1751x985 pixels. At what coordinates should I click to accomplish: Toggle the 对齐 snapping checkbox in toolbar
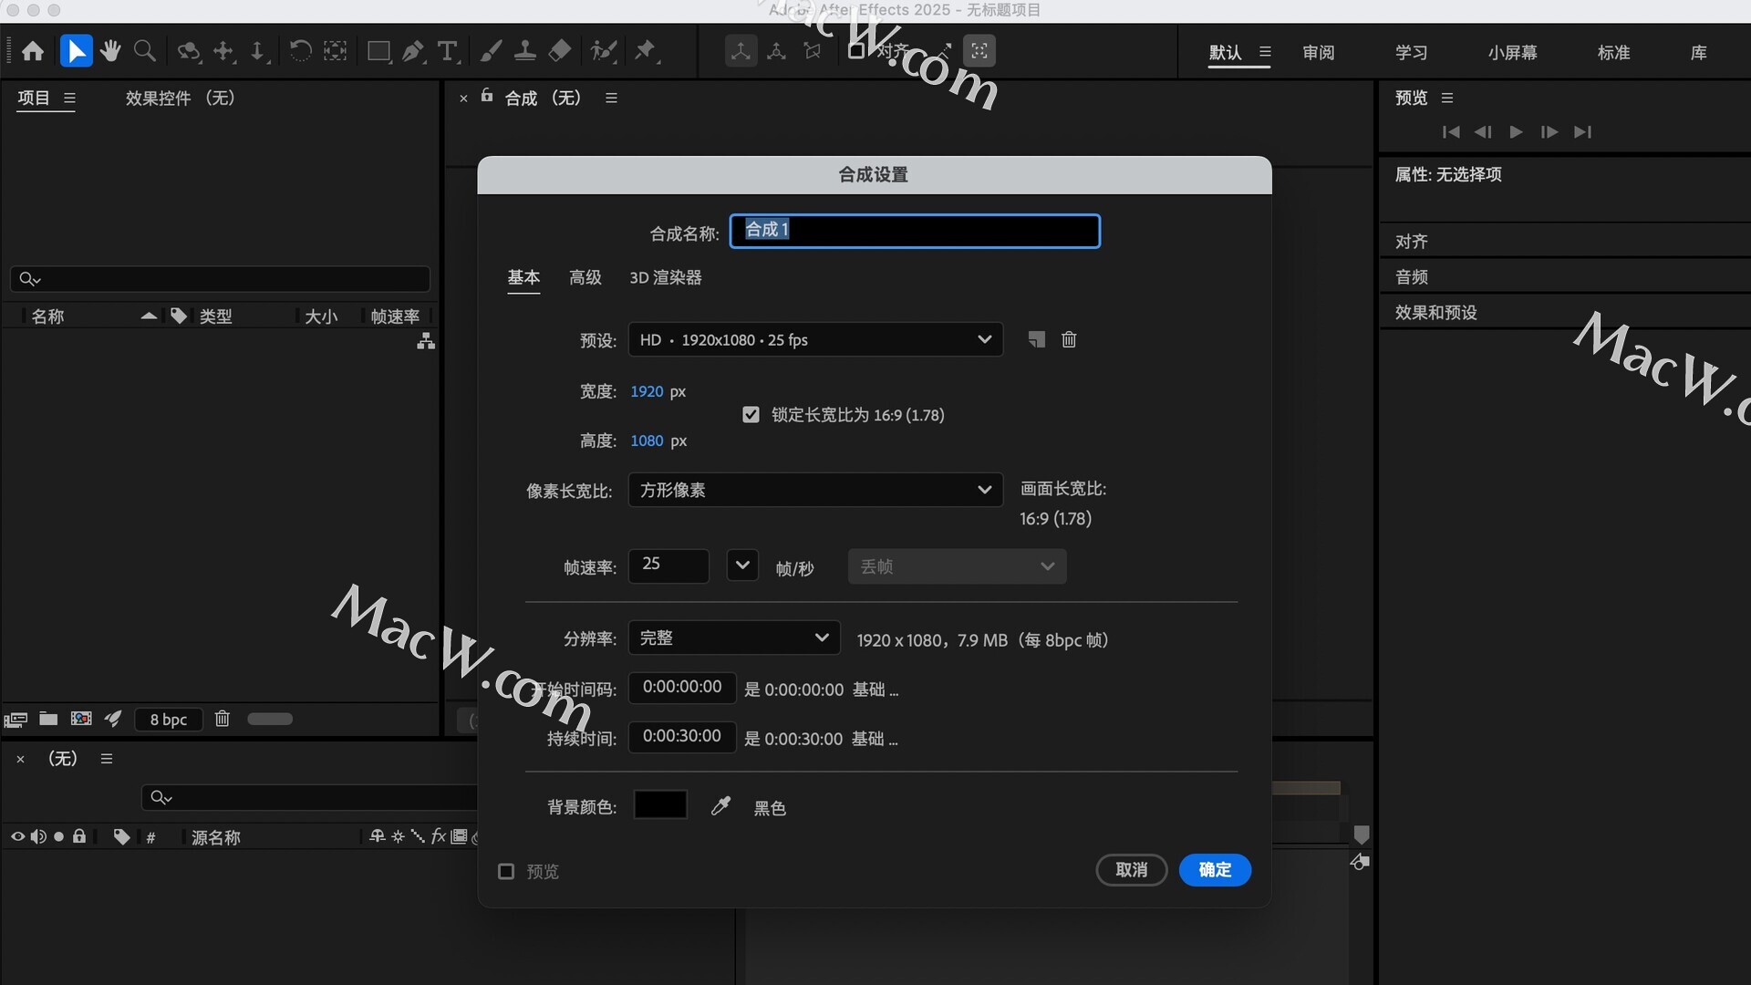[x=856, y=51]
